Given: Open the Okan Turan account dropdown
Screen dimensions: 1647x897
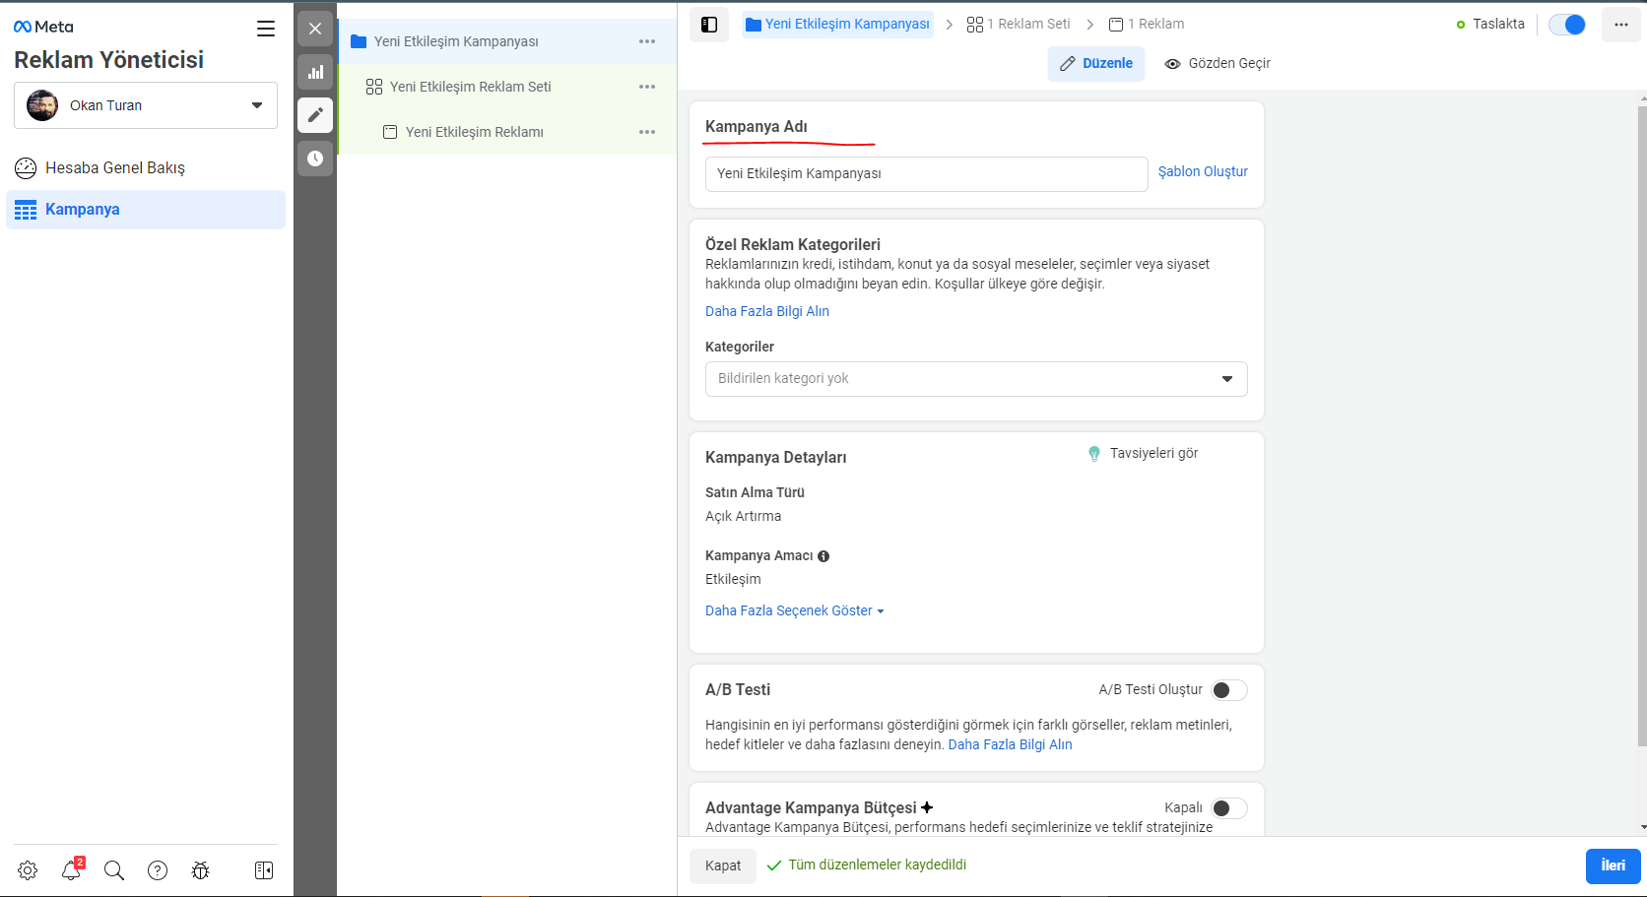Looking at the screenshot, I should coord(146,105).
